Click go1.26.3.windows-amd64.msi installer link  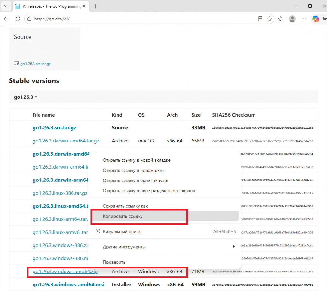[x=68, y=285]
